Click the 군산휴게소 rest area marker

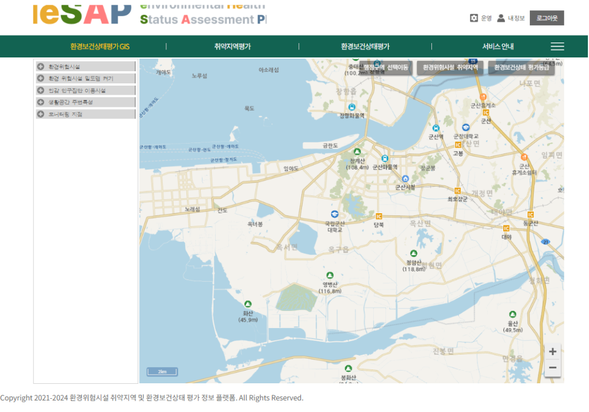click(483, 97)
